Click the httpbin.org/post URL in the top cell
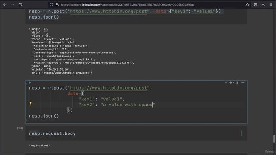The width and height of the screenshot is (276, 155). pyautogui.click(x=108, y=12)
